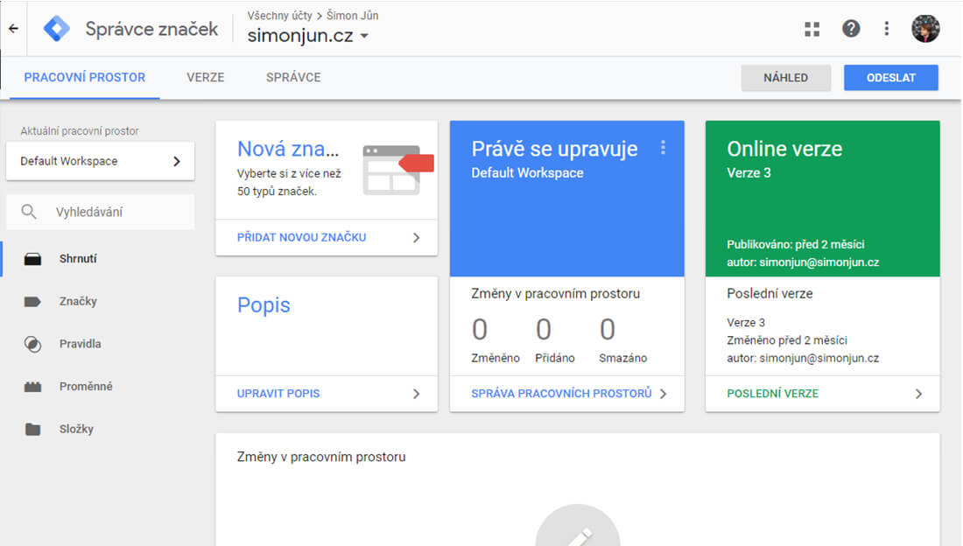Click the Popis heading

pyautogui.click(x=264, y=305)
